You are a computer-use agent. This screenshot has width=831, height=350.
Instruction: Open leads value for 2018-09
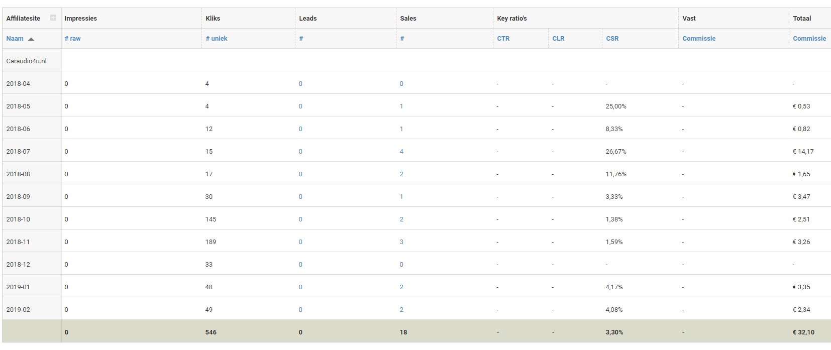[300, 197]
